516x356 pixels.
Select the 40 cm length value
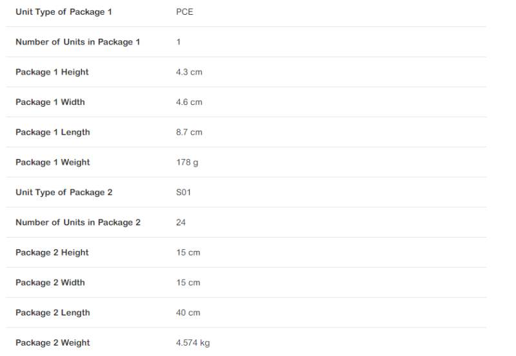[188, 313]
